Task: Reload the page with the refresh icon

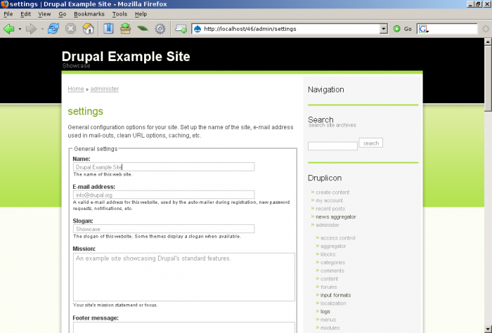Action: (53, 29)
